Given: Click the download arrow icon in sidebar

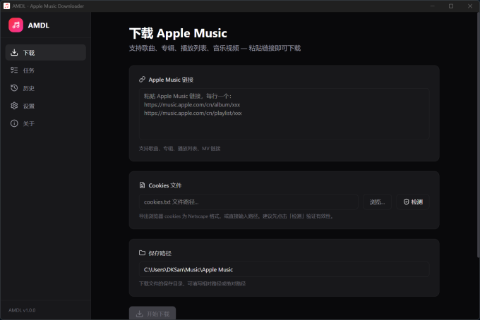Looking at the screenshot, I should [14, 53].
